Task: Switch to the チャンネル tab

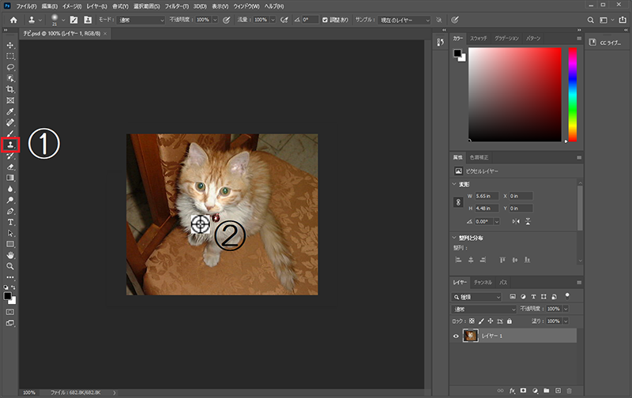Action: pos(483,282)
